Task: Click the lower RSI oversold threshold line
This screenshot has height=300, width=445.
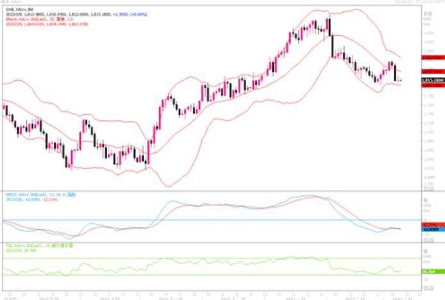Action: pyautogui.click(x=192, y=276)
